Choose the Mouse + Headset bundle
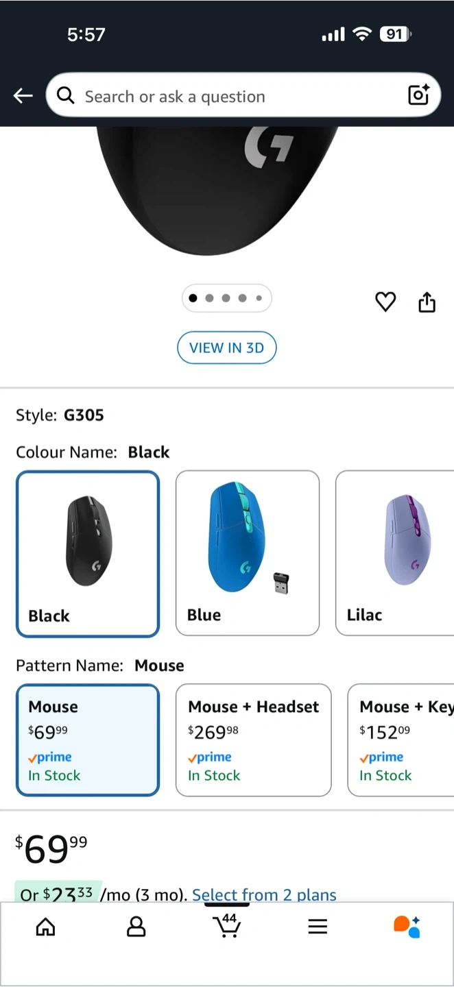The width and height of the screenshot is (454, 987). [x=253, y=740]
